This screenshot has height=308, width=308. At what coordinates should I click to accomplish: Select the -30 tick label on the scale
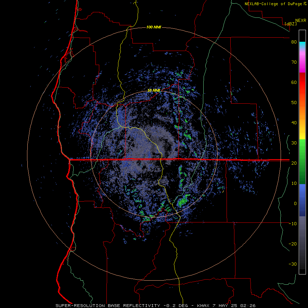pos(293,264)
